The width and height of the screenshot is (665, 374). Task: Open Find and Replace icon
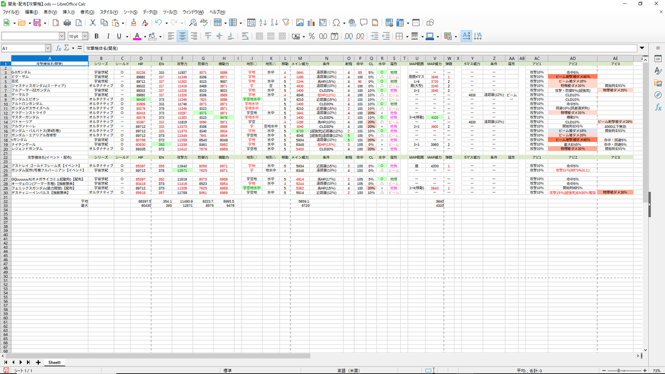[x=192, y=23]
